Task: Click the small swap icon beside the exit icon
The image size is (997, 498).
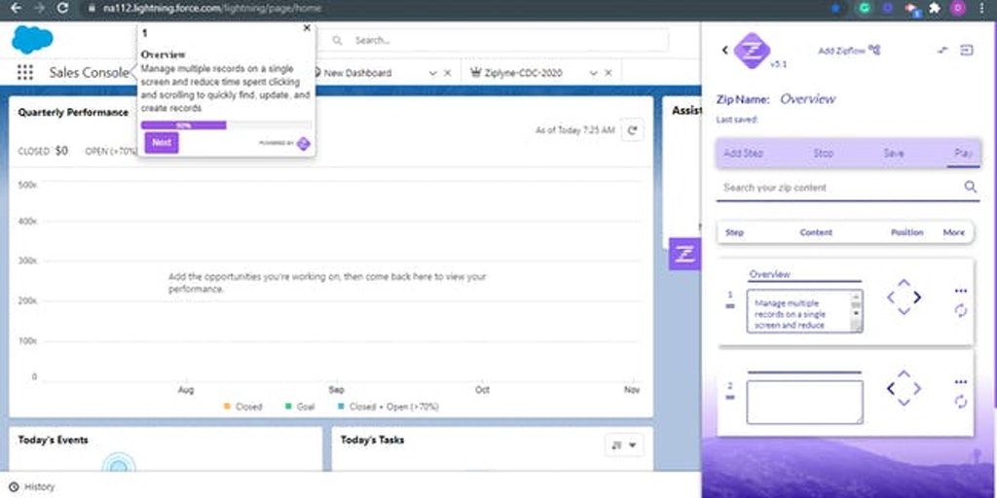Action: click(942, 51)
